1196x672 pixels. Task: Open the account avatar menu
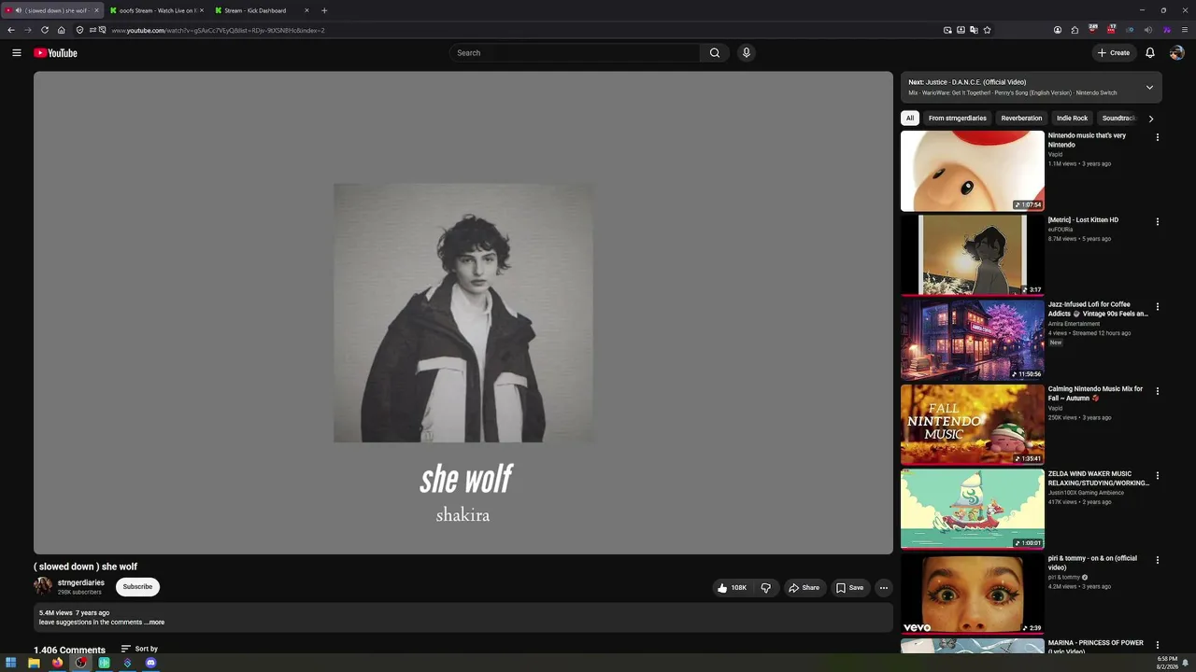(x=1176, y=53)
